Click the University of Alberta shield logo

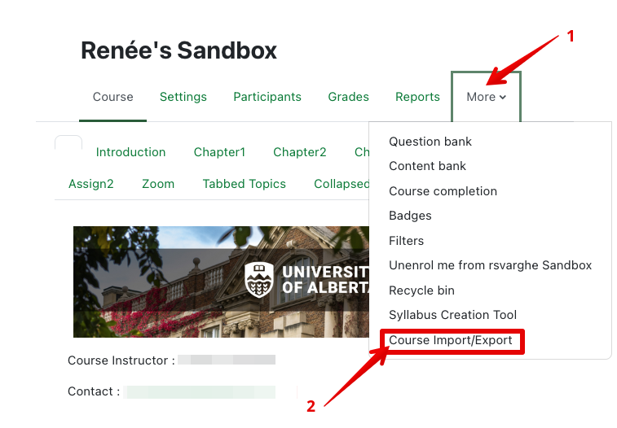tap(259, 279)
